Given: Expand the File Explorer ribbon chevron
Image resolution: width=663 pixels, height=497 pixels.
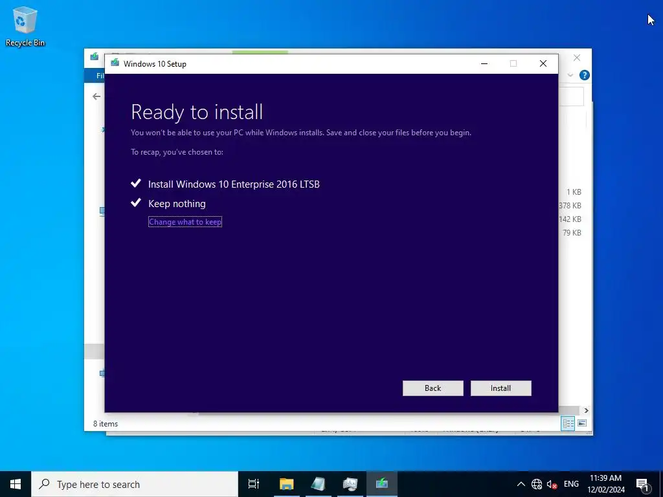Looking at the screenshot, I should point(570,75).
